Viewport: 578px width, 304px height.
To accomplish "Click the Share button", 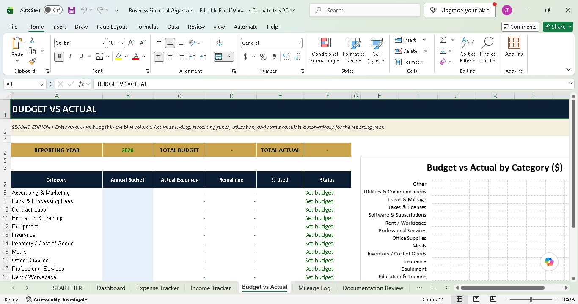I will click(558, 27).
